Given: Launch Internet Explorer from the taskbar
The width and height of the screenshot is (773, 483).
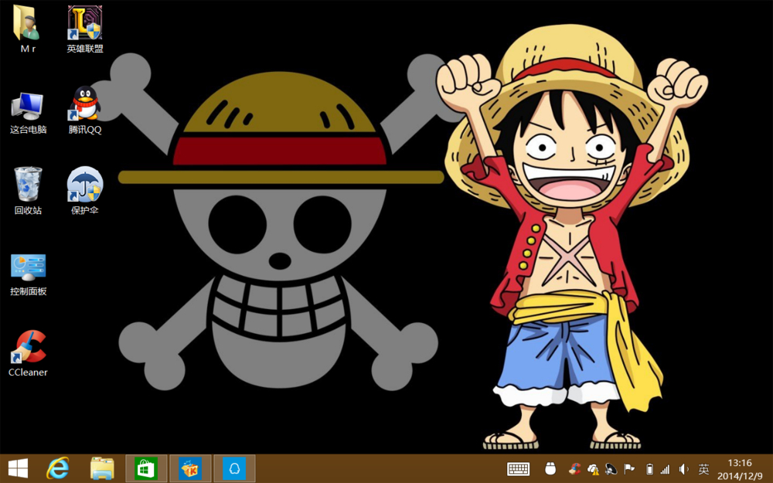Looking at the screenshot, I should pos(58,468).
